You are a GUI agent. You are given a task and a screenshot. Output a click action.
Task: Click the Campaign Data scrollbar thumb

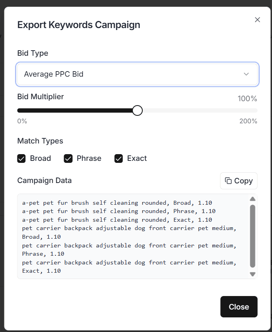(x=253, y=235)
